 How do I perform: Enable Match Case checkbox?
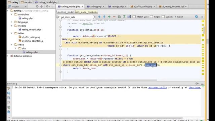134,16
